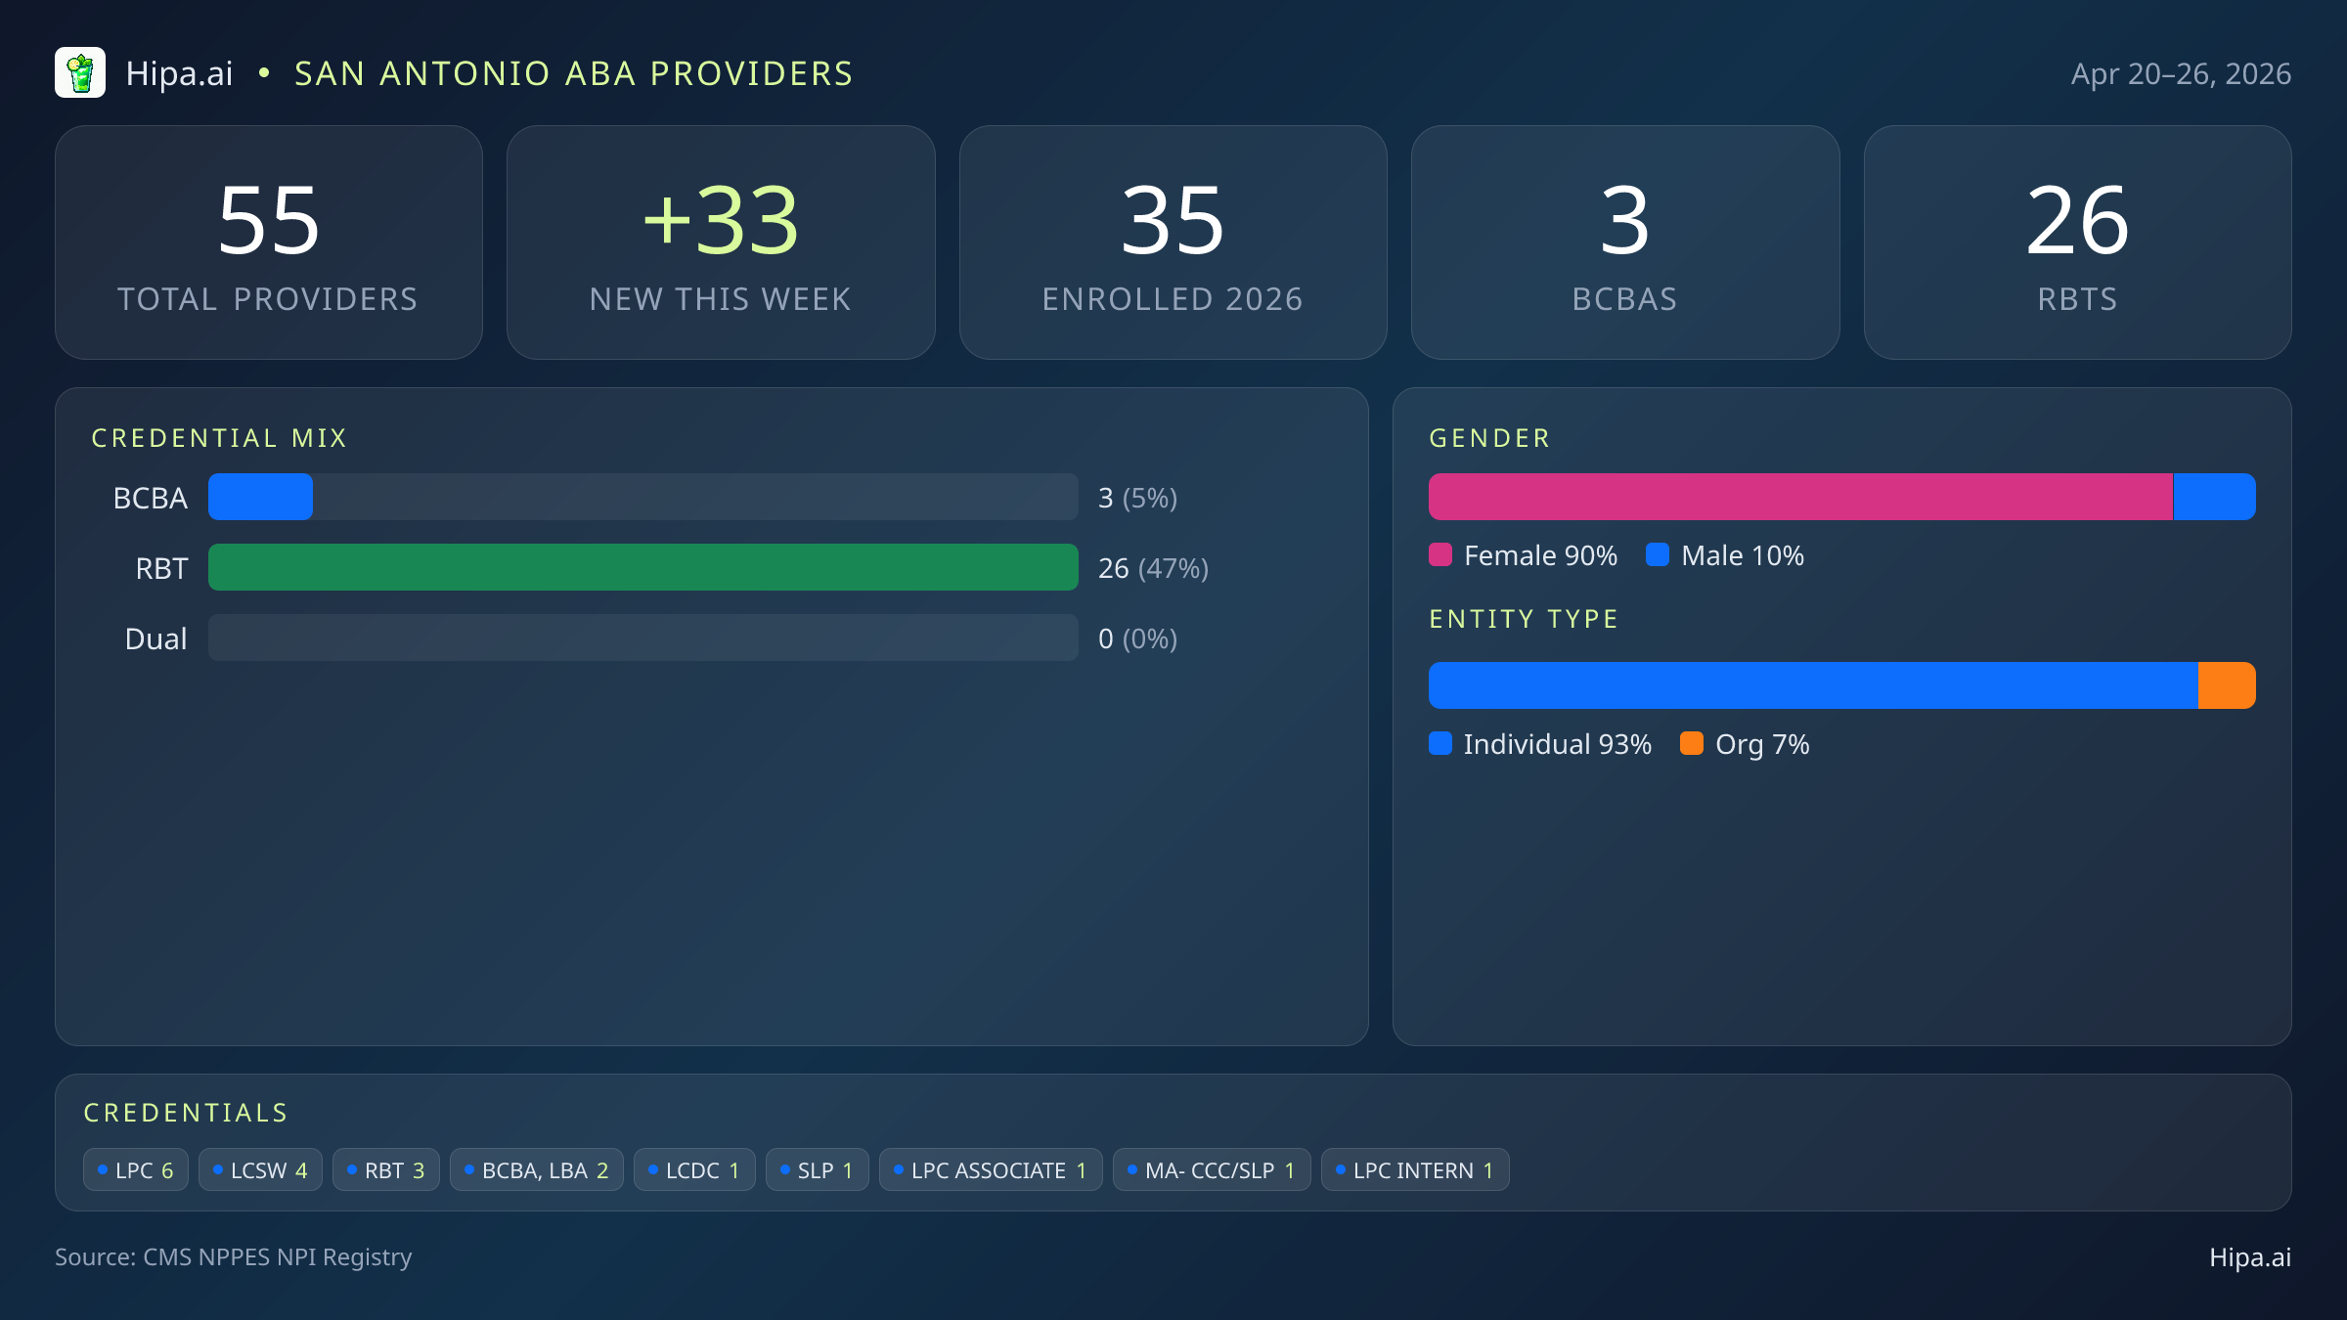
Task: Click the green RBT progress bar
Action: click(642, 567)
